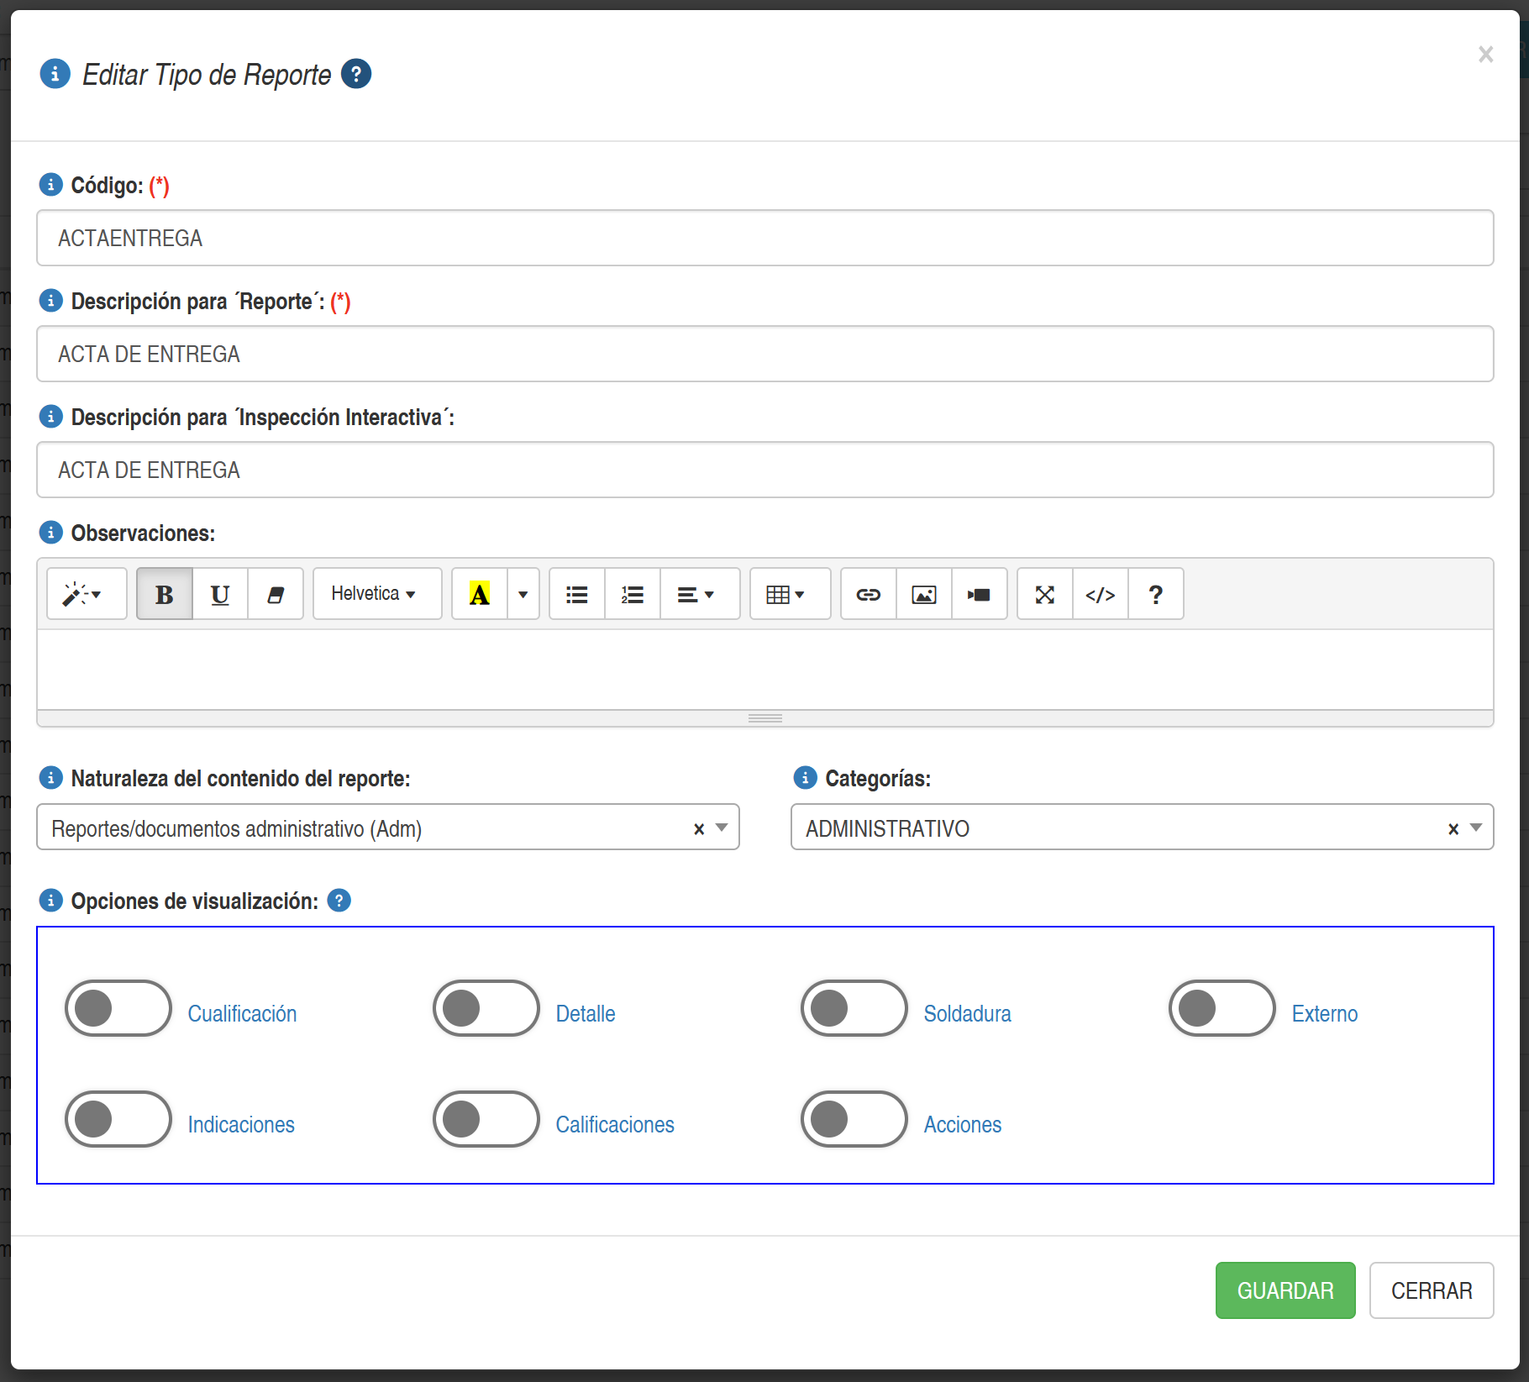Expand editor to fullscreen mode
Screen dimensions: 1529x1382
click(1044, 594)
